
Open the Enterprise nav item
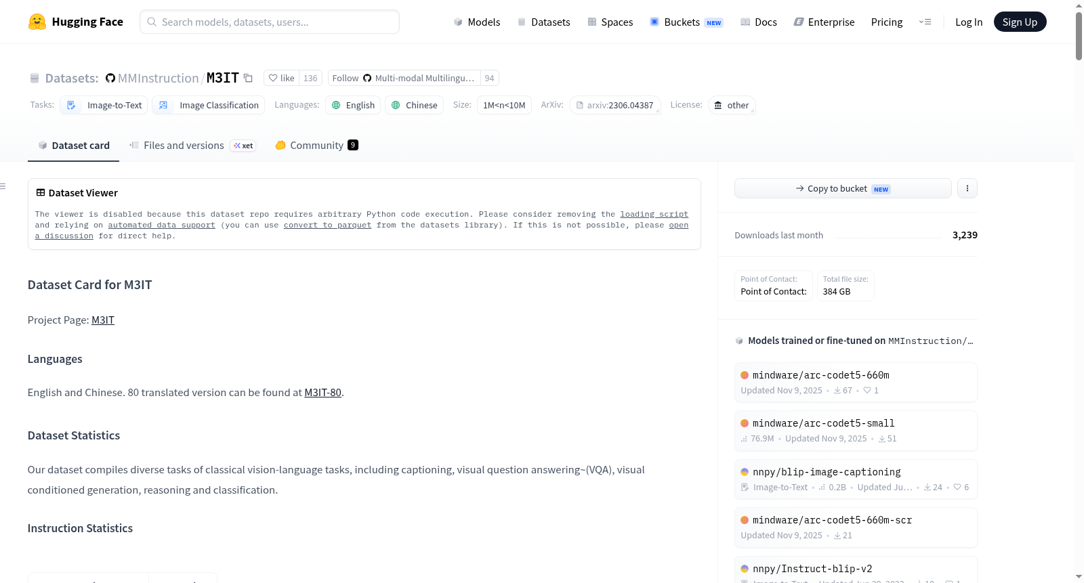pyautogui.click(x=824, y=22)
